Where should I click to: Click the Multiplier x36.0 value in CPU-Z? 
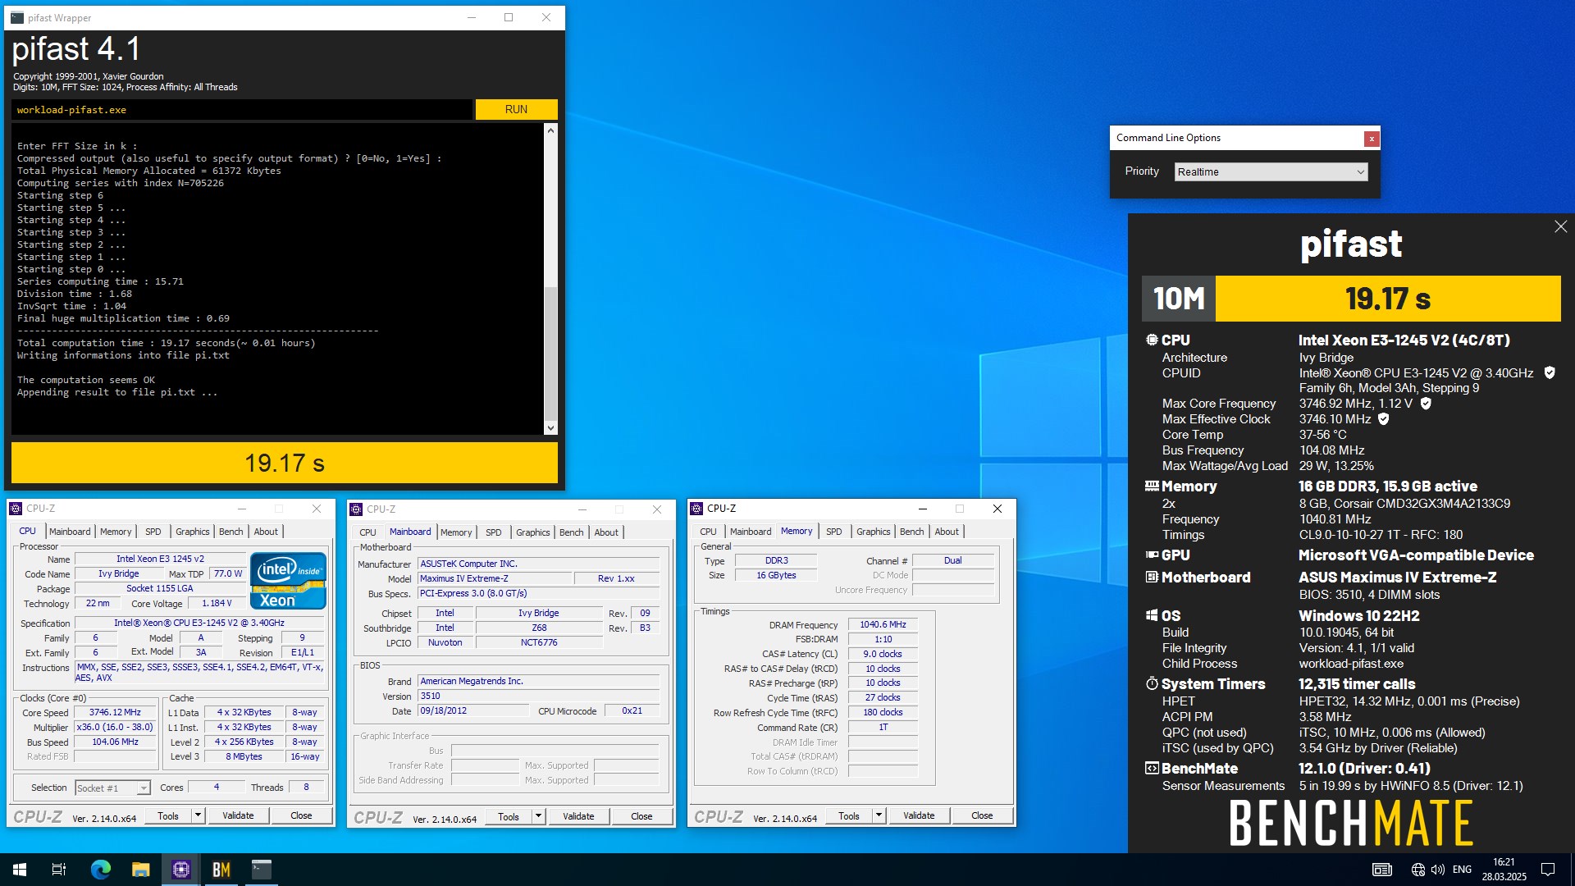click(115, 727)
